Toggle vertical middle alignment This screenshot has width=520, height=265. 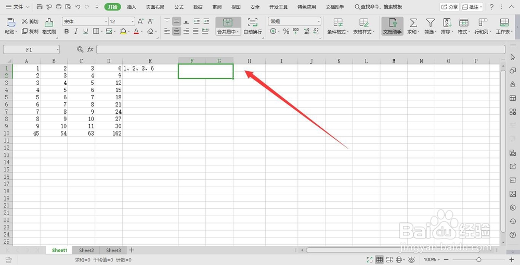click(177, 21)
